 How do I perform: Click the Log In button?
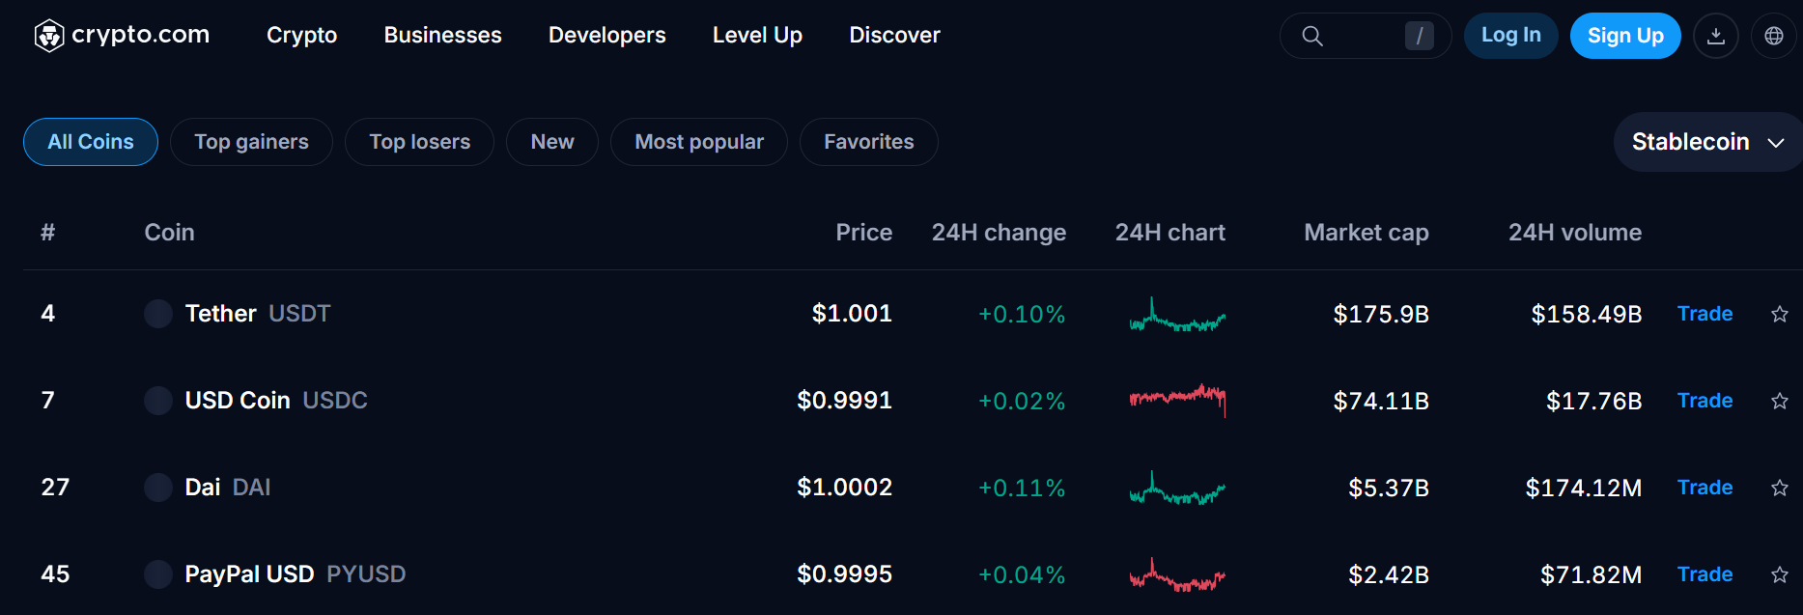click(1511, 36)
